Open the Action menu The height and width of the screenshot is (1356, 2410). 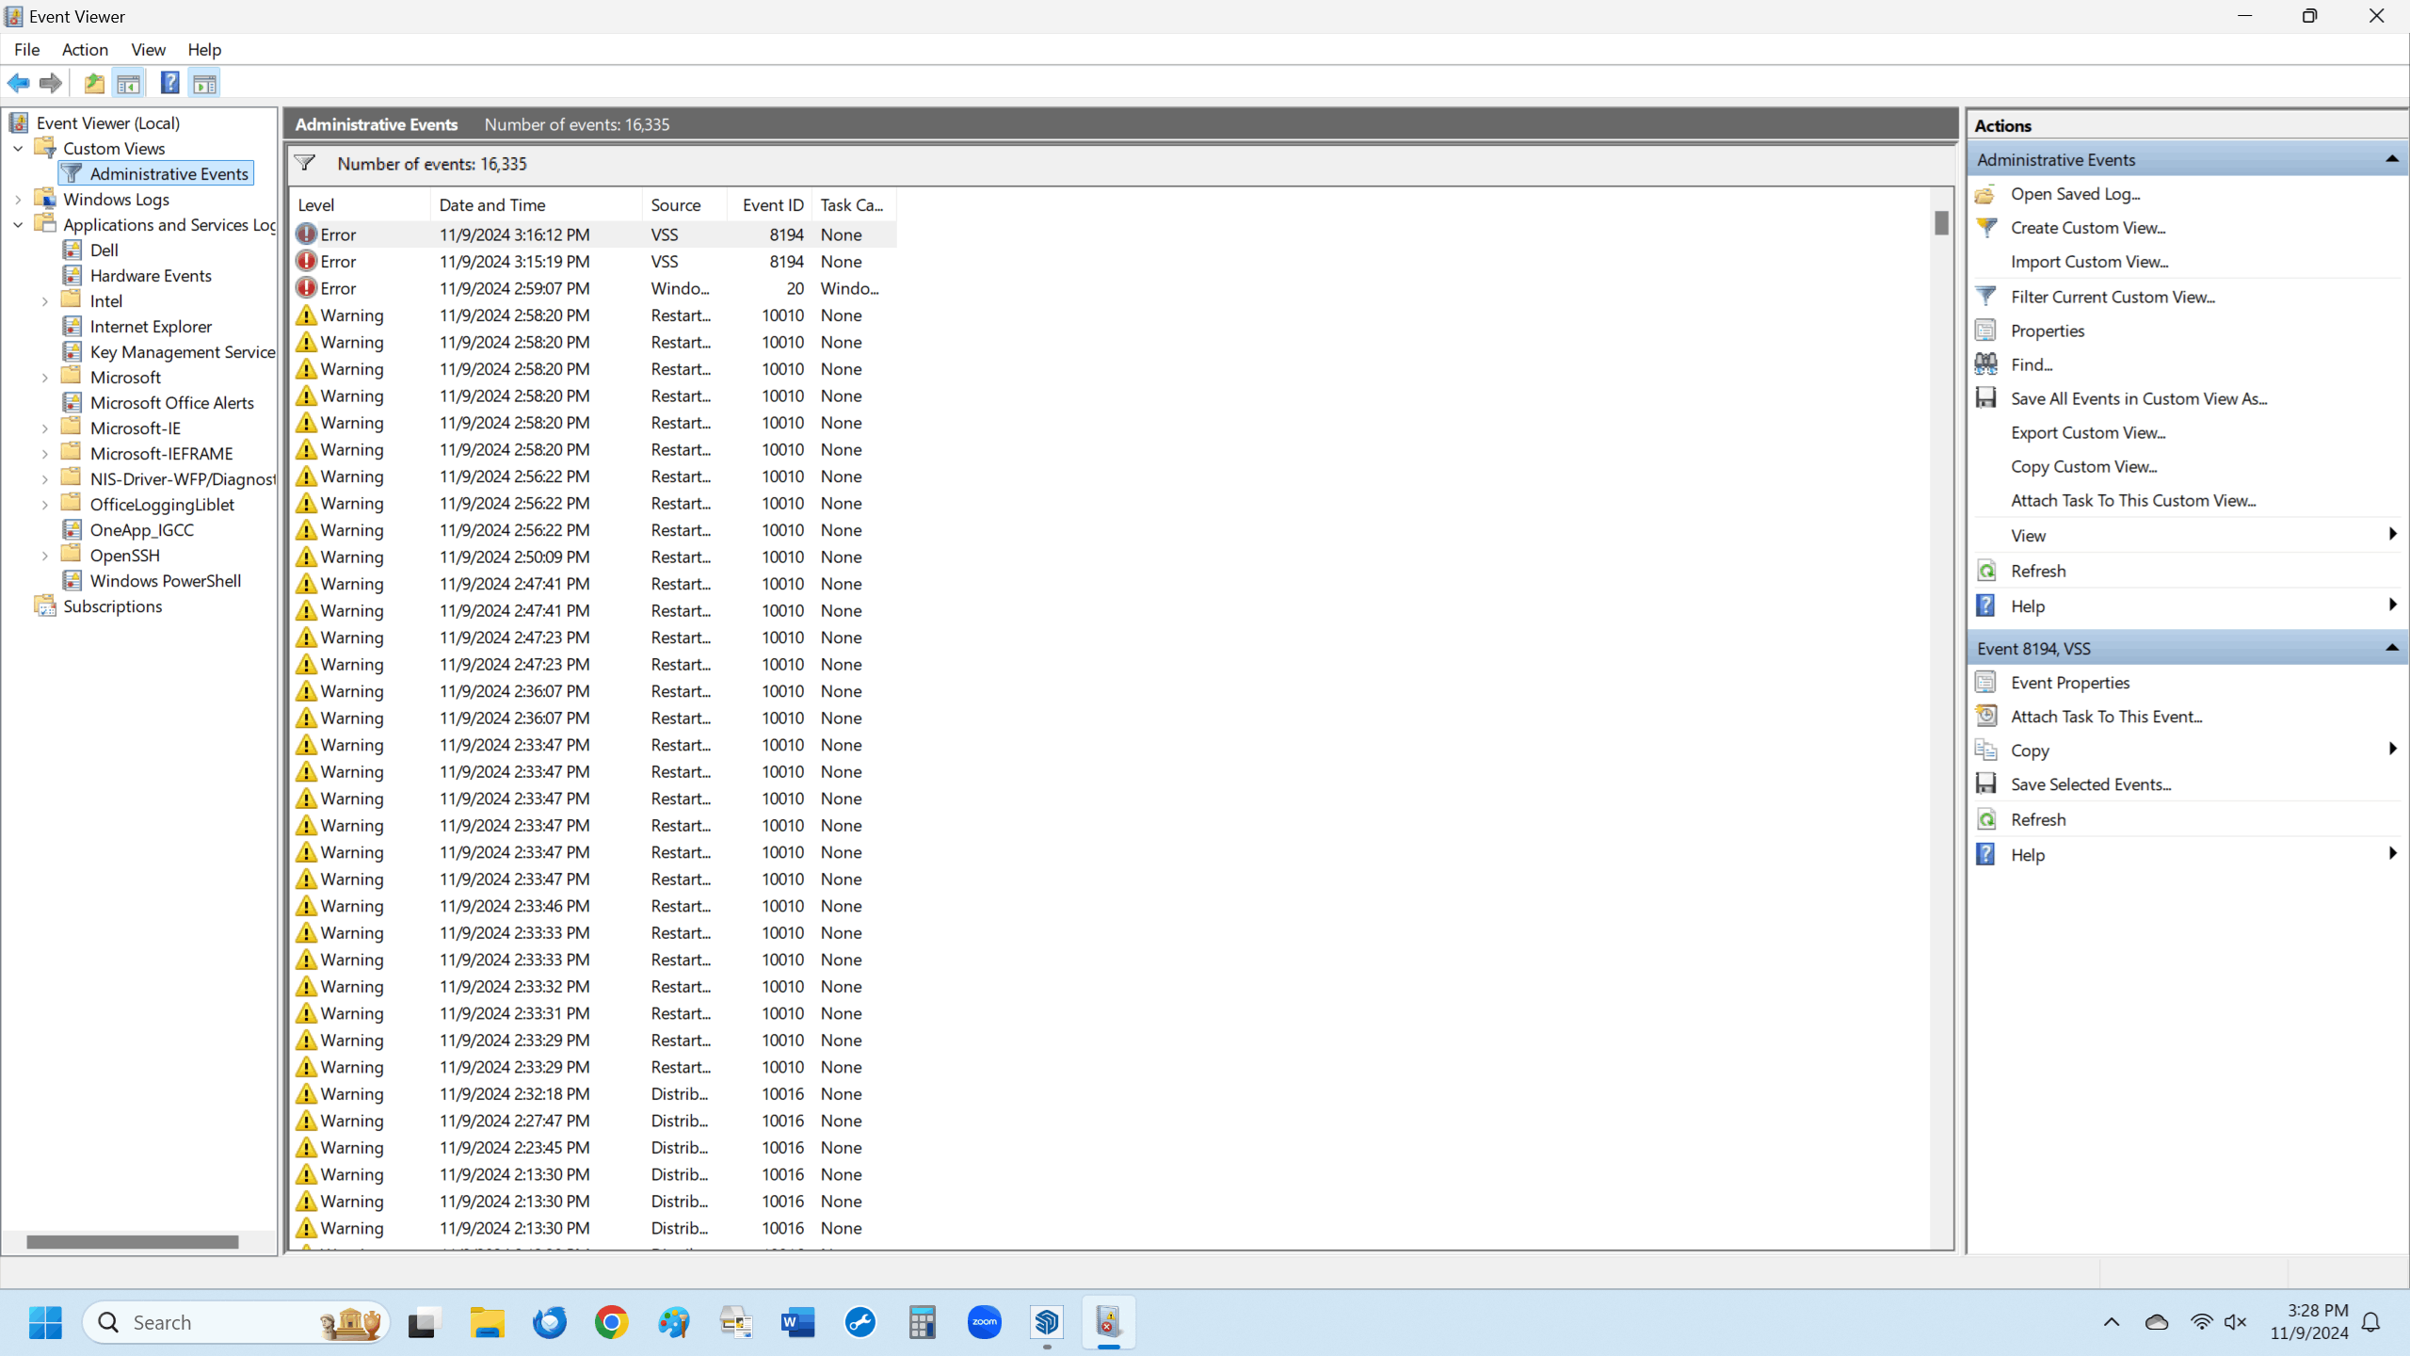pyautogui.click(x=85, y=50)
